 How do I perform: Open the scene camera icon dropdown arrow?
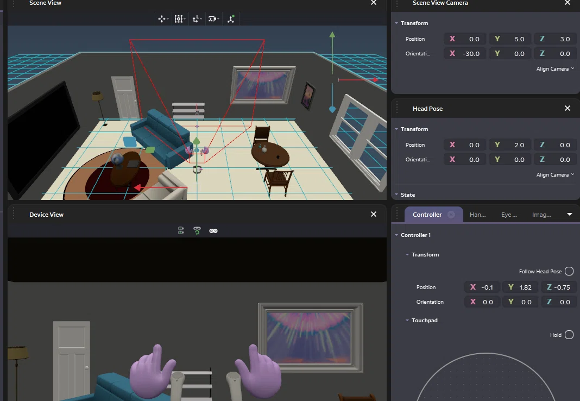tap(218, 19)
